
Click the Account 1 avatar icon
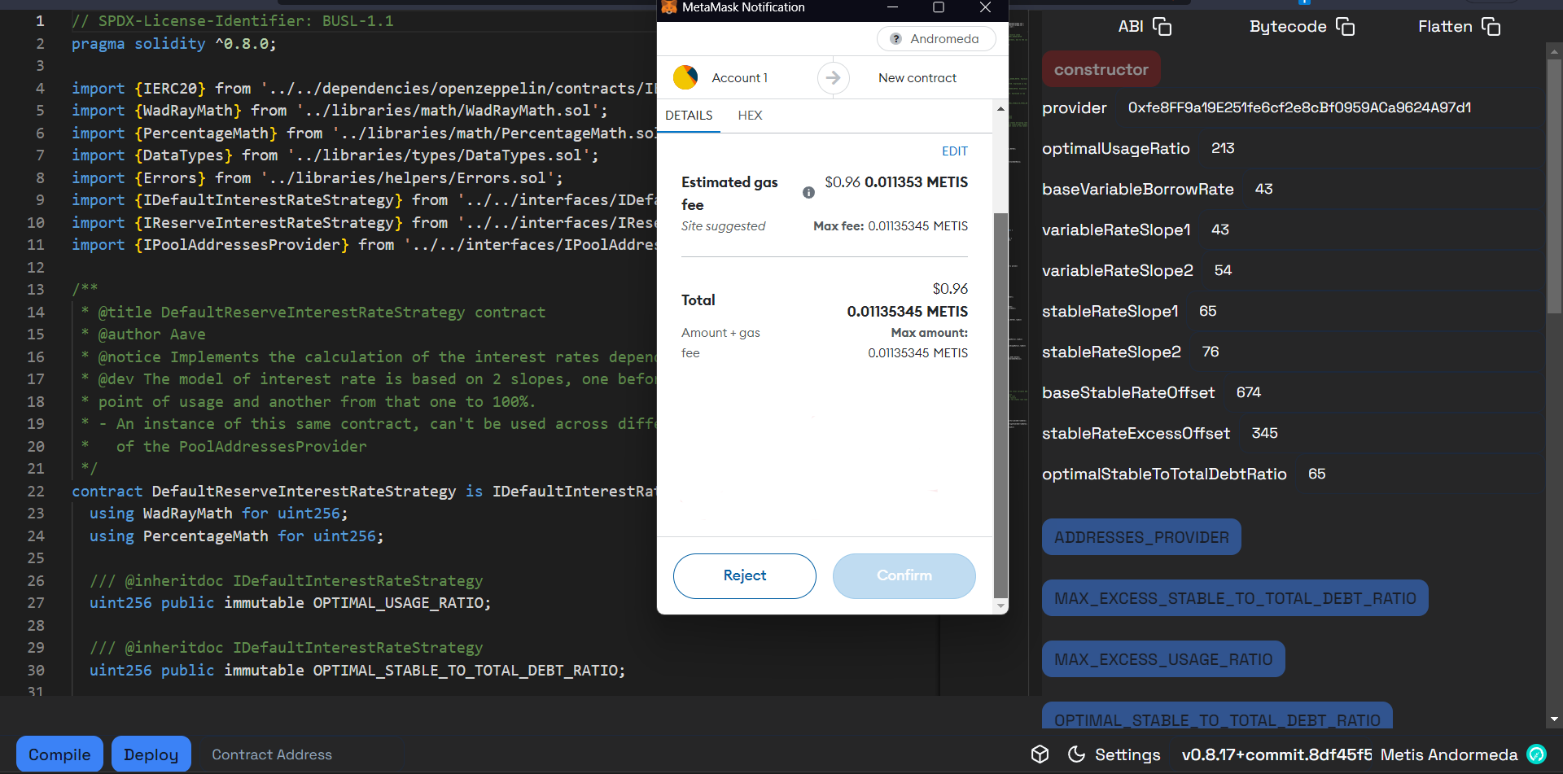(x=685, y=77)
